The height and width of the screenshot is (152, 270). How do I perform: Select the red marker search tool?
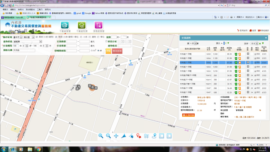click(x=139, y=136)
